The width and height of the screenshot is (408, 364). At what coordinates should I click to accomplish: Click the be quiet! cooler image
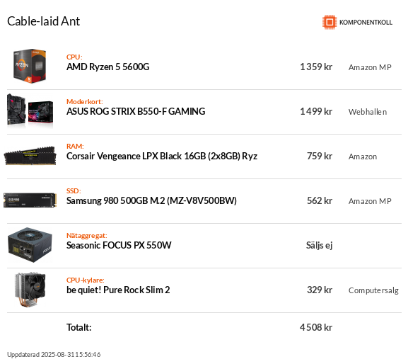(30, 290)
